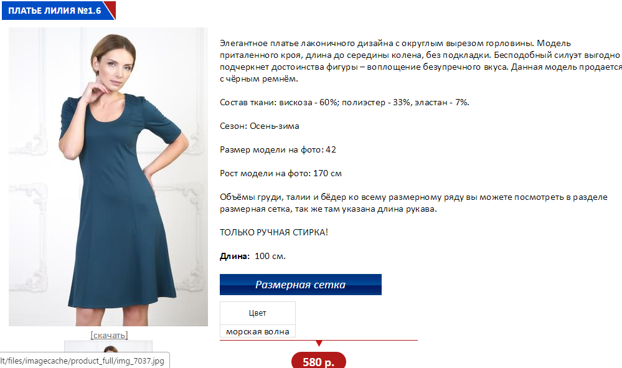The height and width of the screenshot is (368, 622).
Task: Select the small thumbnail below the download link
Action: click(x=108, y=354)
